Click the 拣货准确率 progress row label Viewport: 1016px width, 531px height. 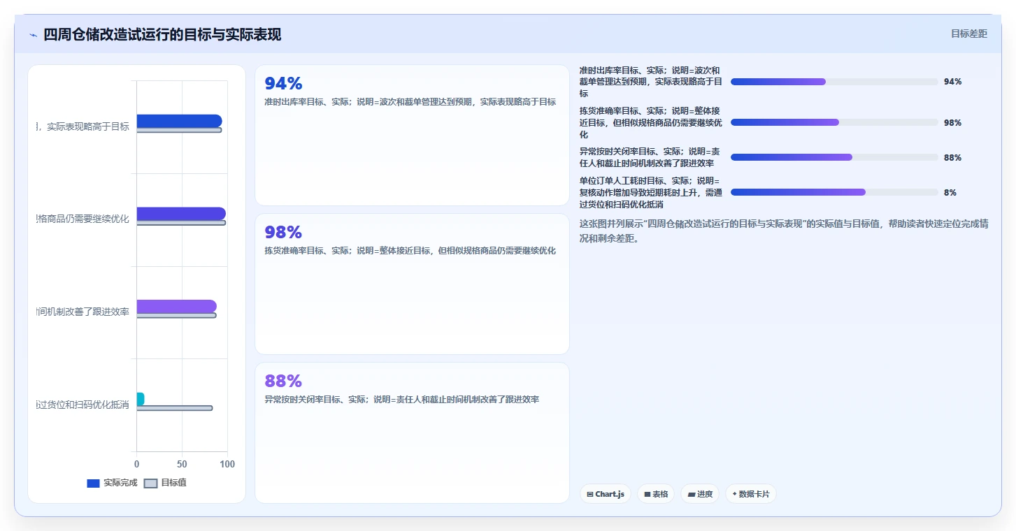coord(651,122)
